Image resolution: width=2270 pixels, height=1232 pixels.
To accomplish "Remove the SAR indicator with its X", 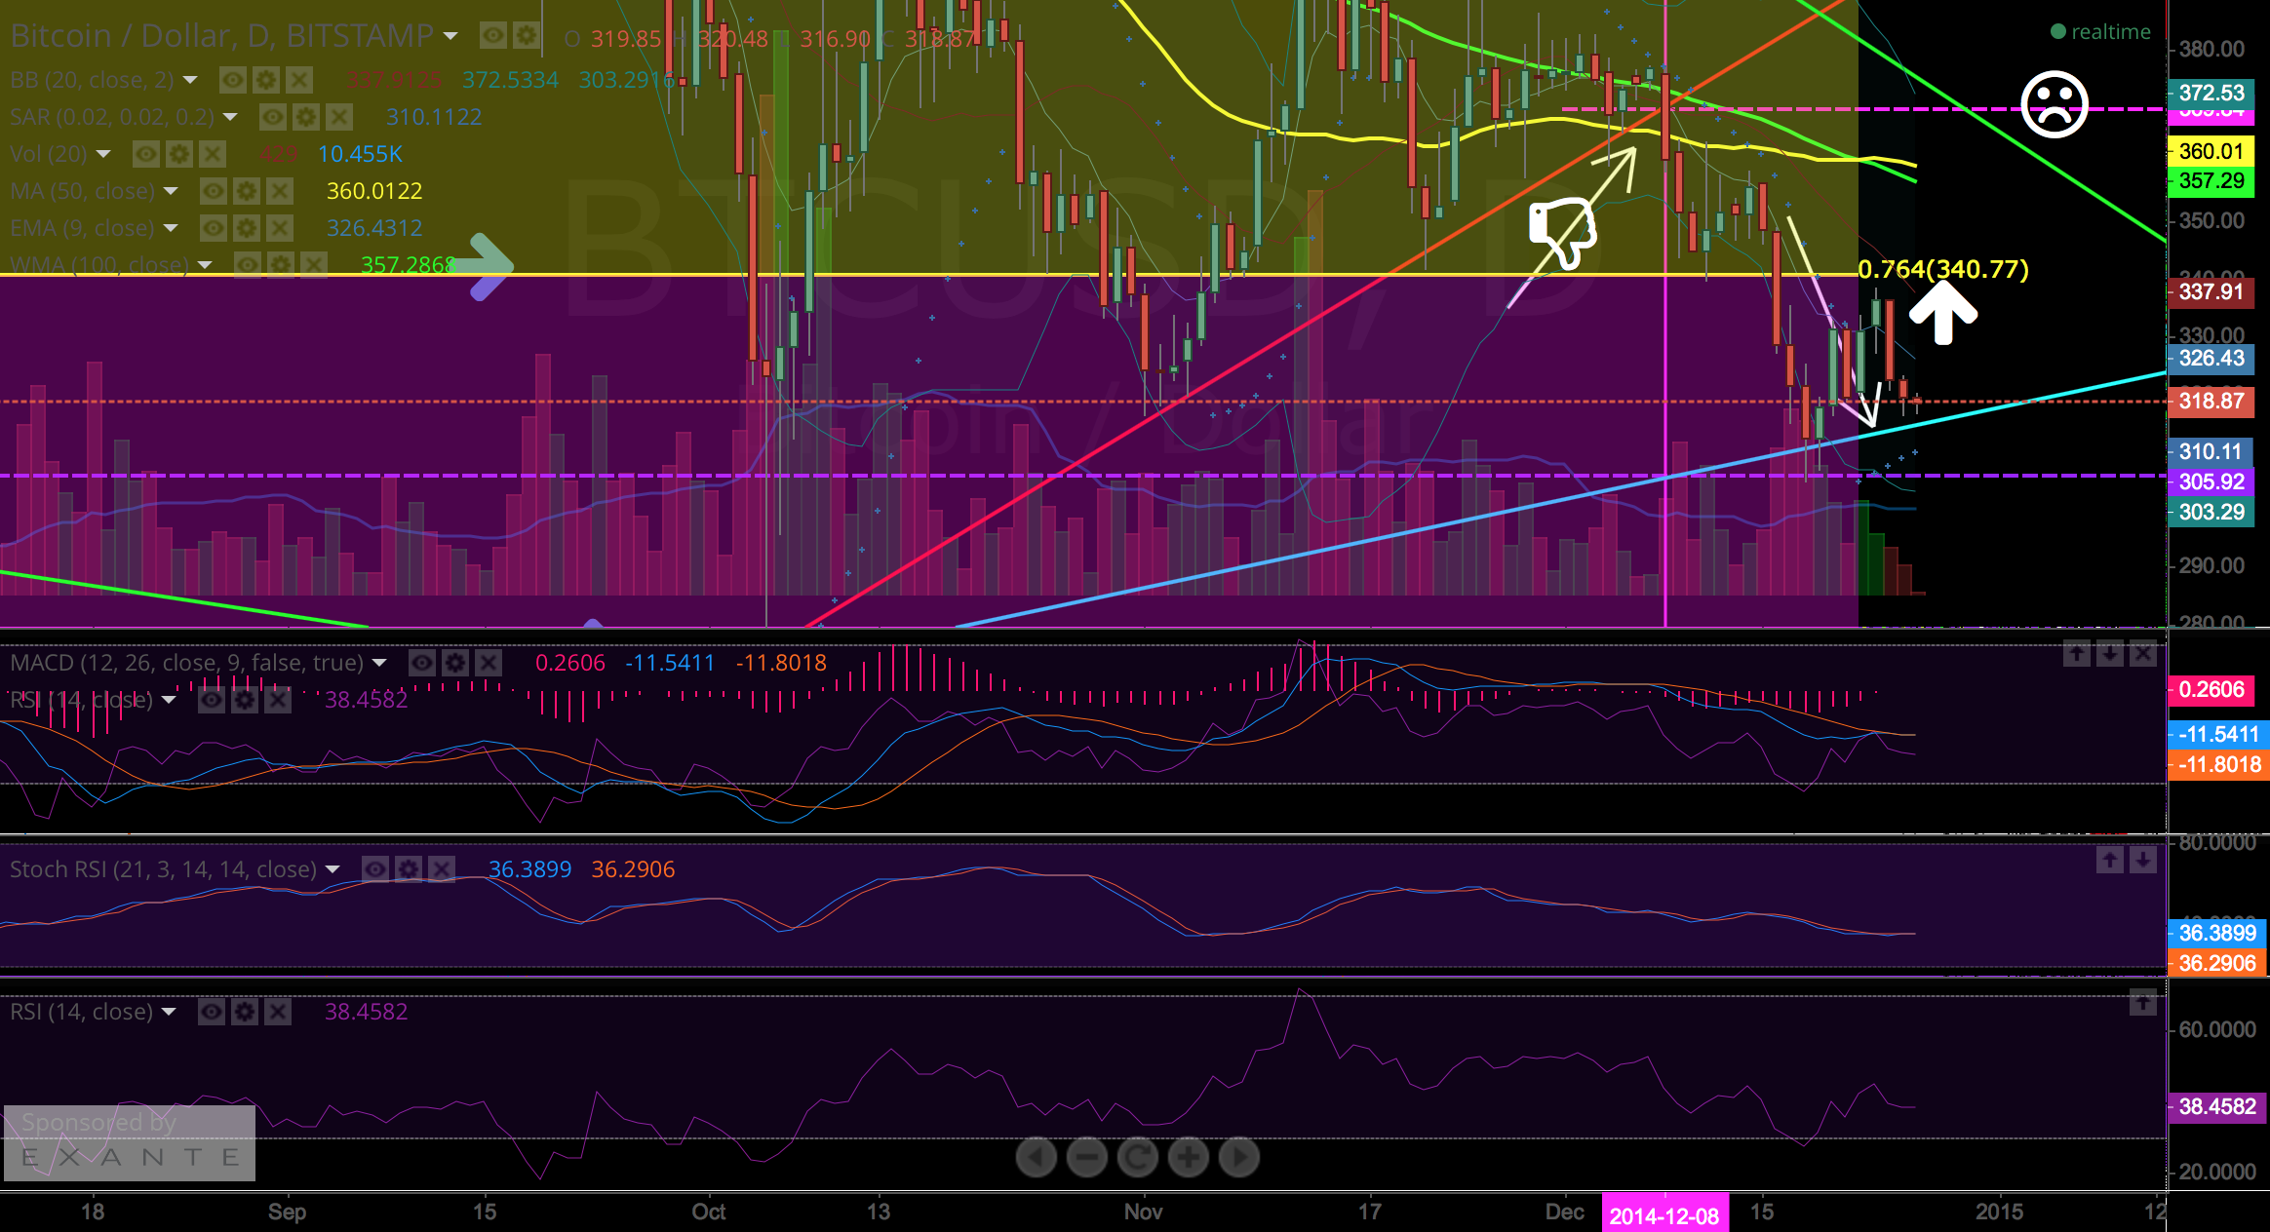I will pos(339,117).
